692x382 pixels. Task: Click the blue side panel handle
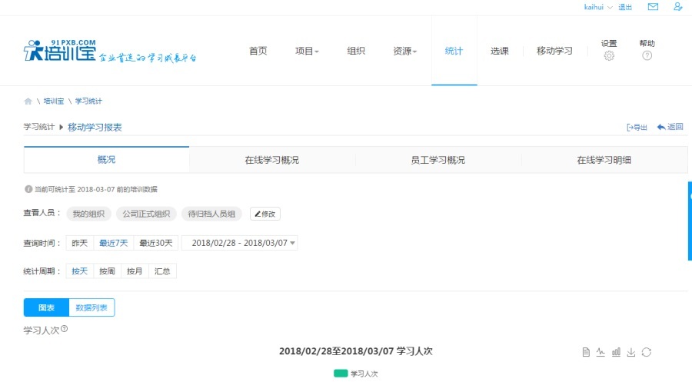tap(690, 221)
